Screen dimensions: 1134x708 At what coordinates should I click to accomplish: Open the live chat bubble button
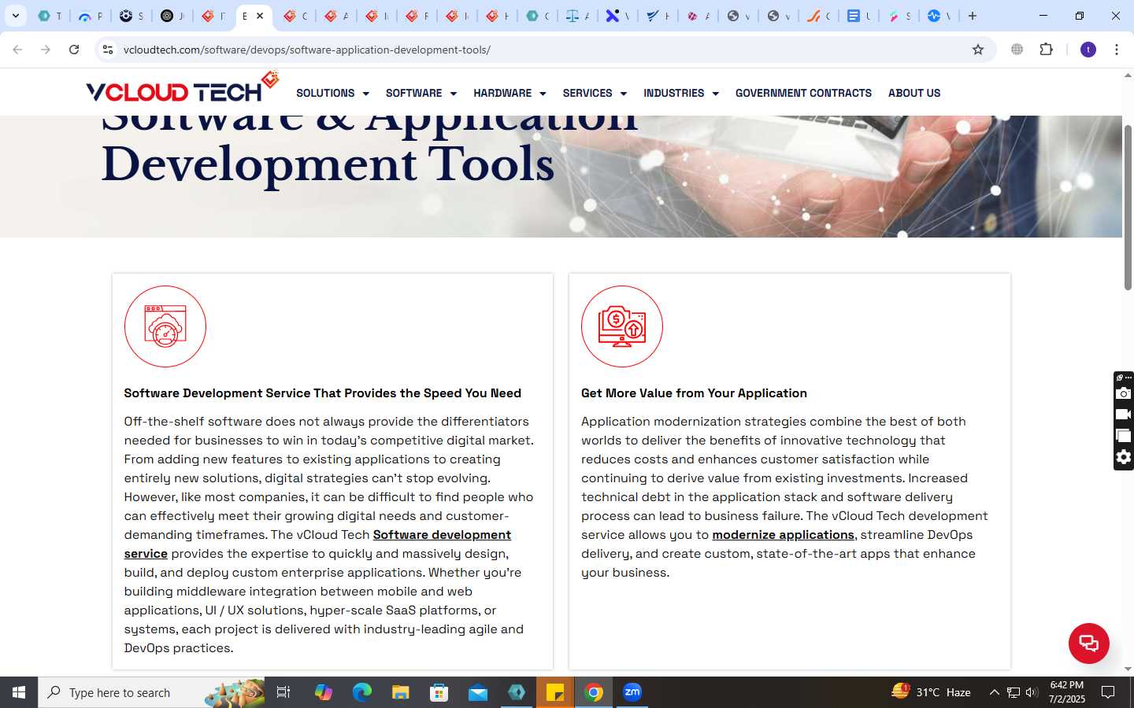[x=1088, y=643]
